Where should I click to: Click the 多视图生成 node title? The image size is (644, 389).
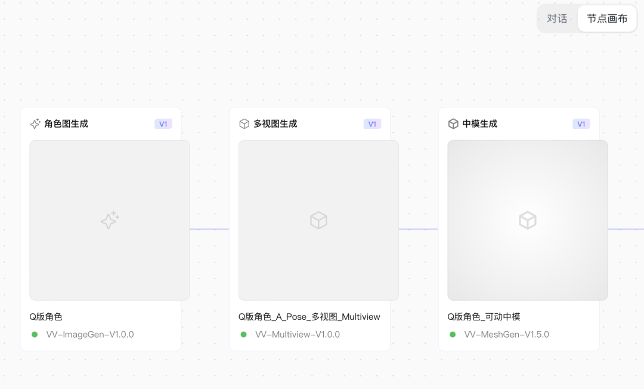click(x=275, y=124)
